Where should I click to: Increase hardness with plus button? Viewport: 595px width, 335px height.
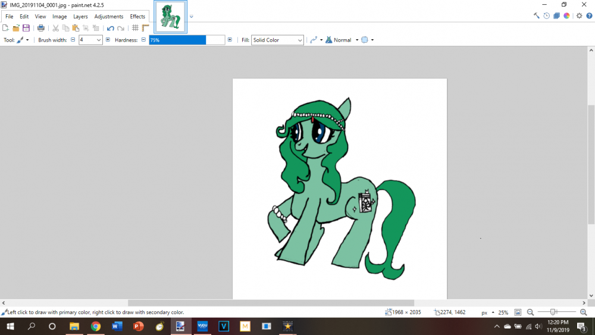coord(230,39)
